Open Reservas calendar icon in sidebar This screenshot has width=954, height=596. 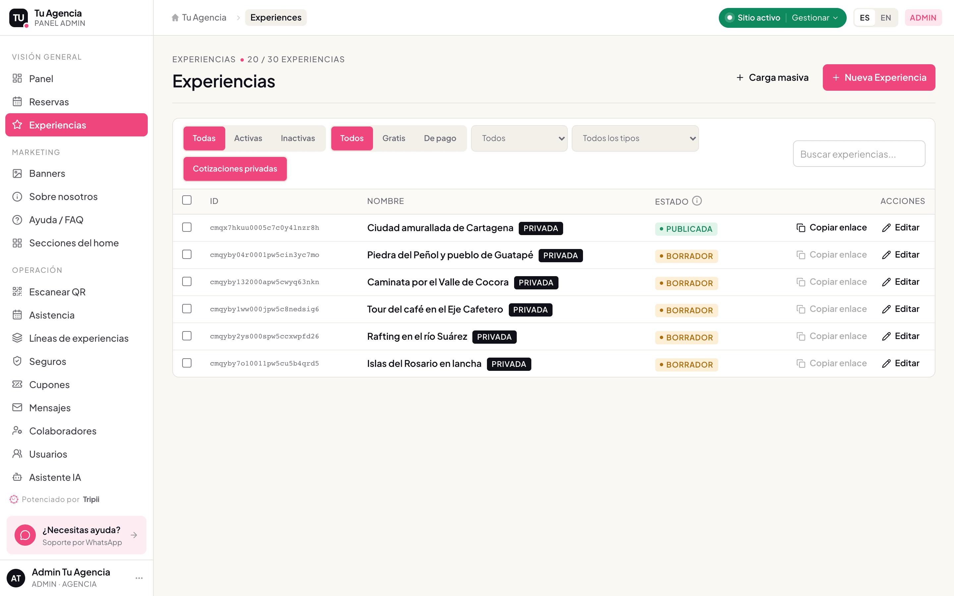point(17,102)
